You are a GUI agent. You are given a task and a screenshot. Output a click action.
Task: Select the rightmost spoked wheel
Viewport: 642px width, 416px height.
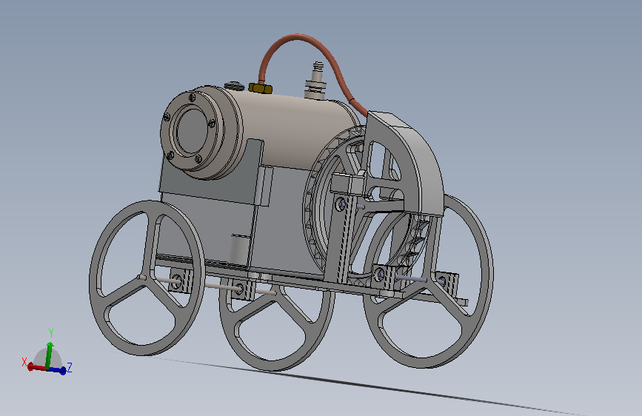click(x=429, y=280)
